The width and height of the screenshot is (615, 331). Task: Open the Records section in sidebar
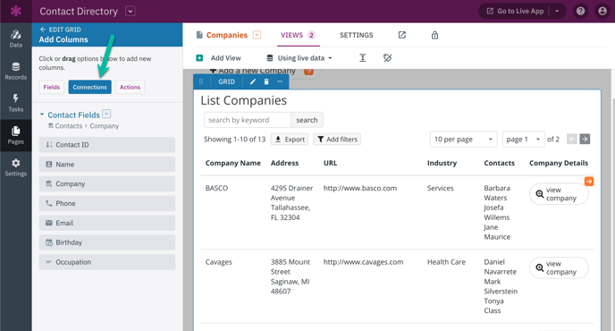click(16, 71)
